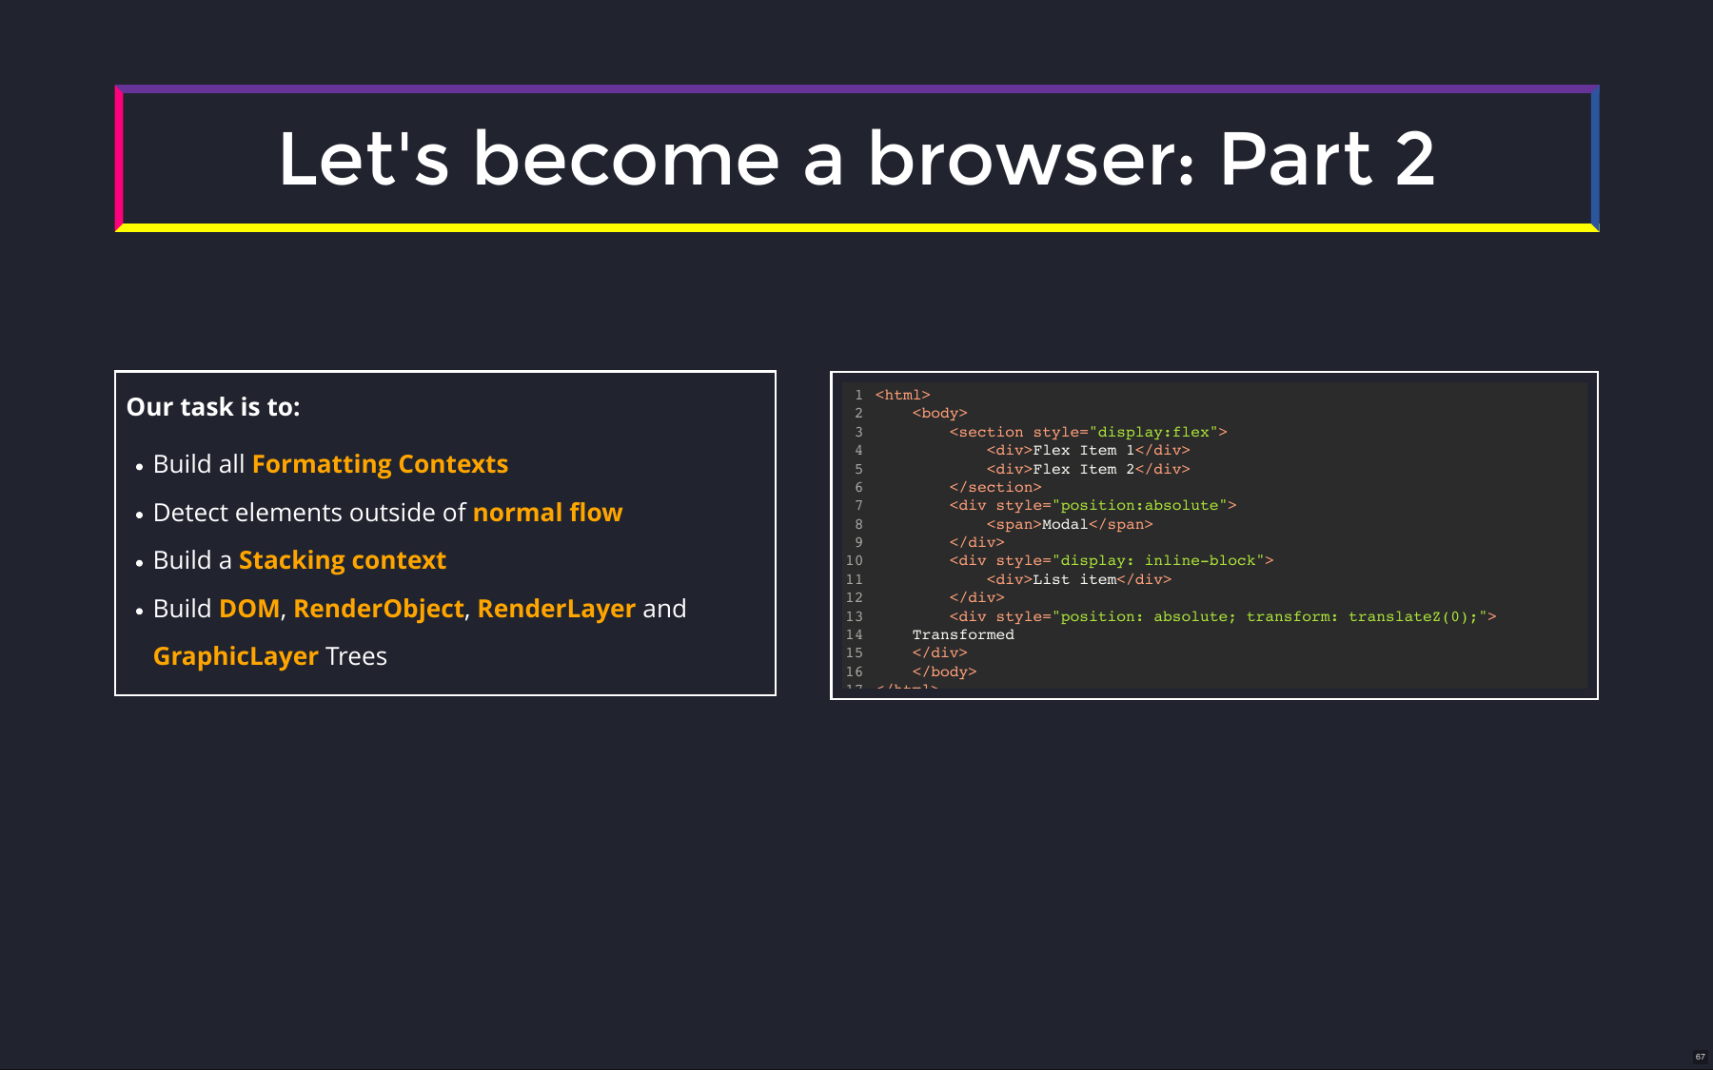The image size is (1713, 1070).
Task: Click the section "display:flex" code line
Action: [1088, 432]
